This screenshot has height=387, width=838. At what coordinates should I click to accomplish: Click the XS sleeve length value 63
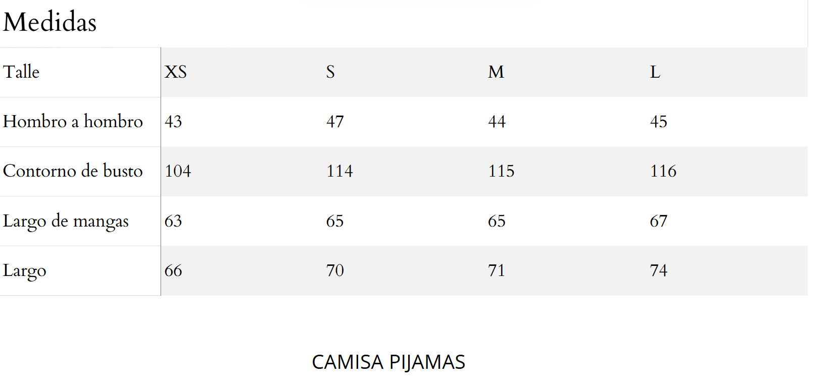pos(173,220)
